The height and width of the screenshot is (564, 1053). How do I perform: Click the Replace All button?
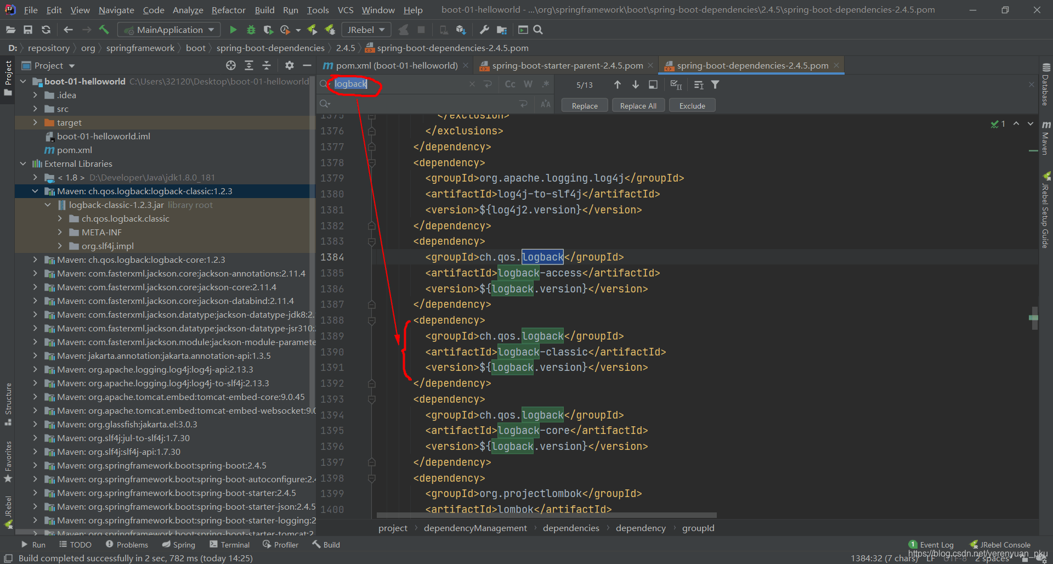tap(638, 105)
